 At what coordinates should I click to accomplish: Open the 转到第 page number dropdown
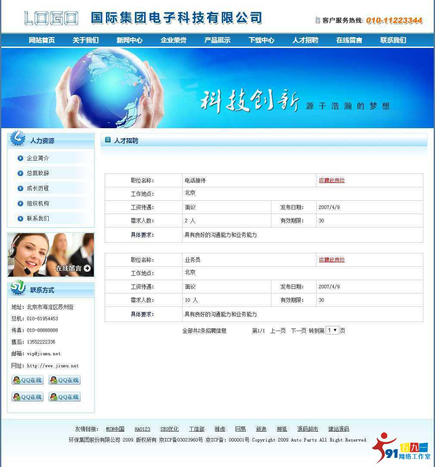tap(332, 331)
